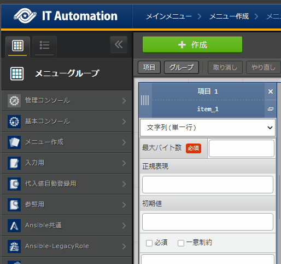Image resolution: width=281 pixels, height=264 pixels.
Task: Grab the drag handle of 項目 1
Action: (x=145, y=100)
